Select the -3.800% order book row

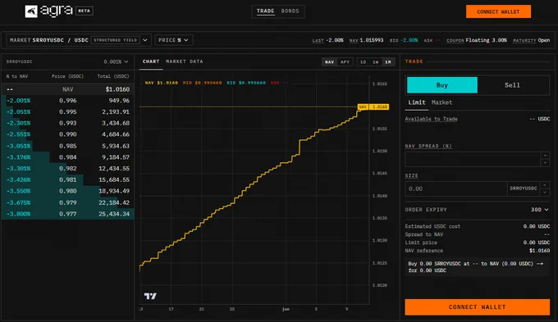pyautogui.click(x=67, y=214)
